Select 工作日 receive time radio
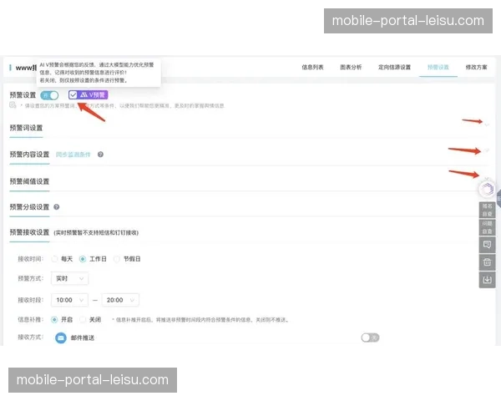This screenshot has width=501, height=401. (83, 259)
